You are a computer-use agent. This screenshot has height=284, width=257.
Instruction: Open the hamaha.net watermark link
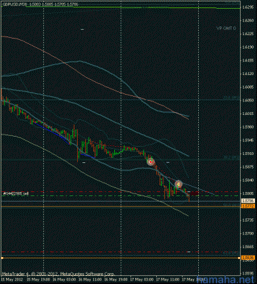[227, 279]
